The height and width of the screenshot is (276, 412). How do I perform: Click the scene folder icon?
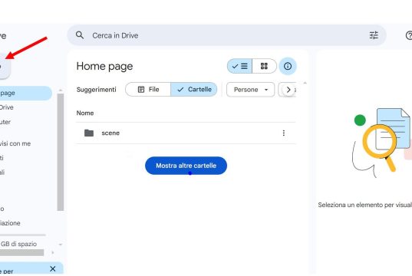[x=89, y=133]
